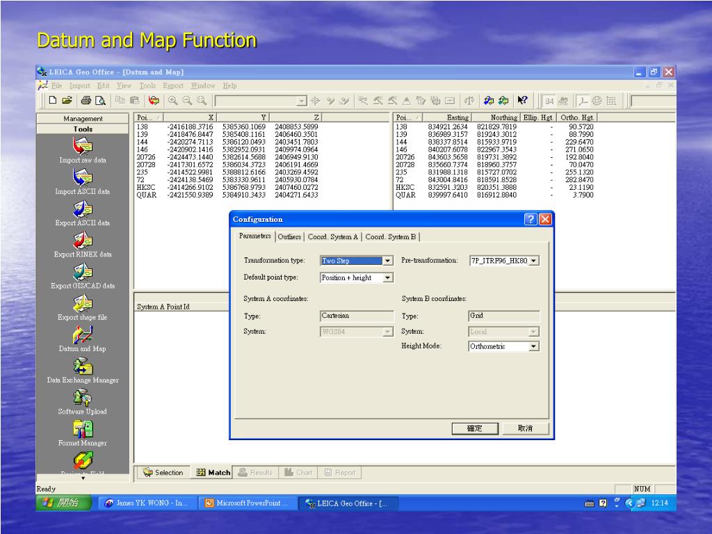Viewport: 712px width, 534px height.
Task: Select the Datum and Map tool
Action: [83, 339]
